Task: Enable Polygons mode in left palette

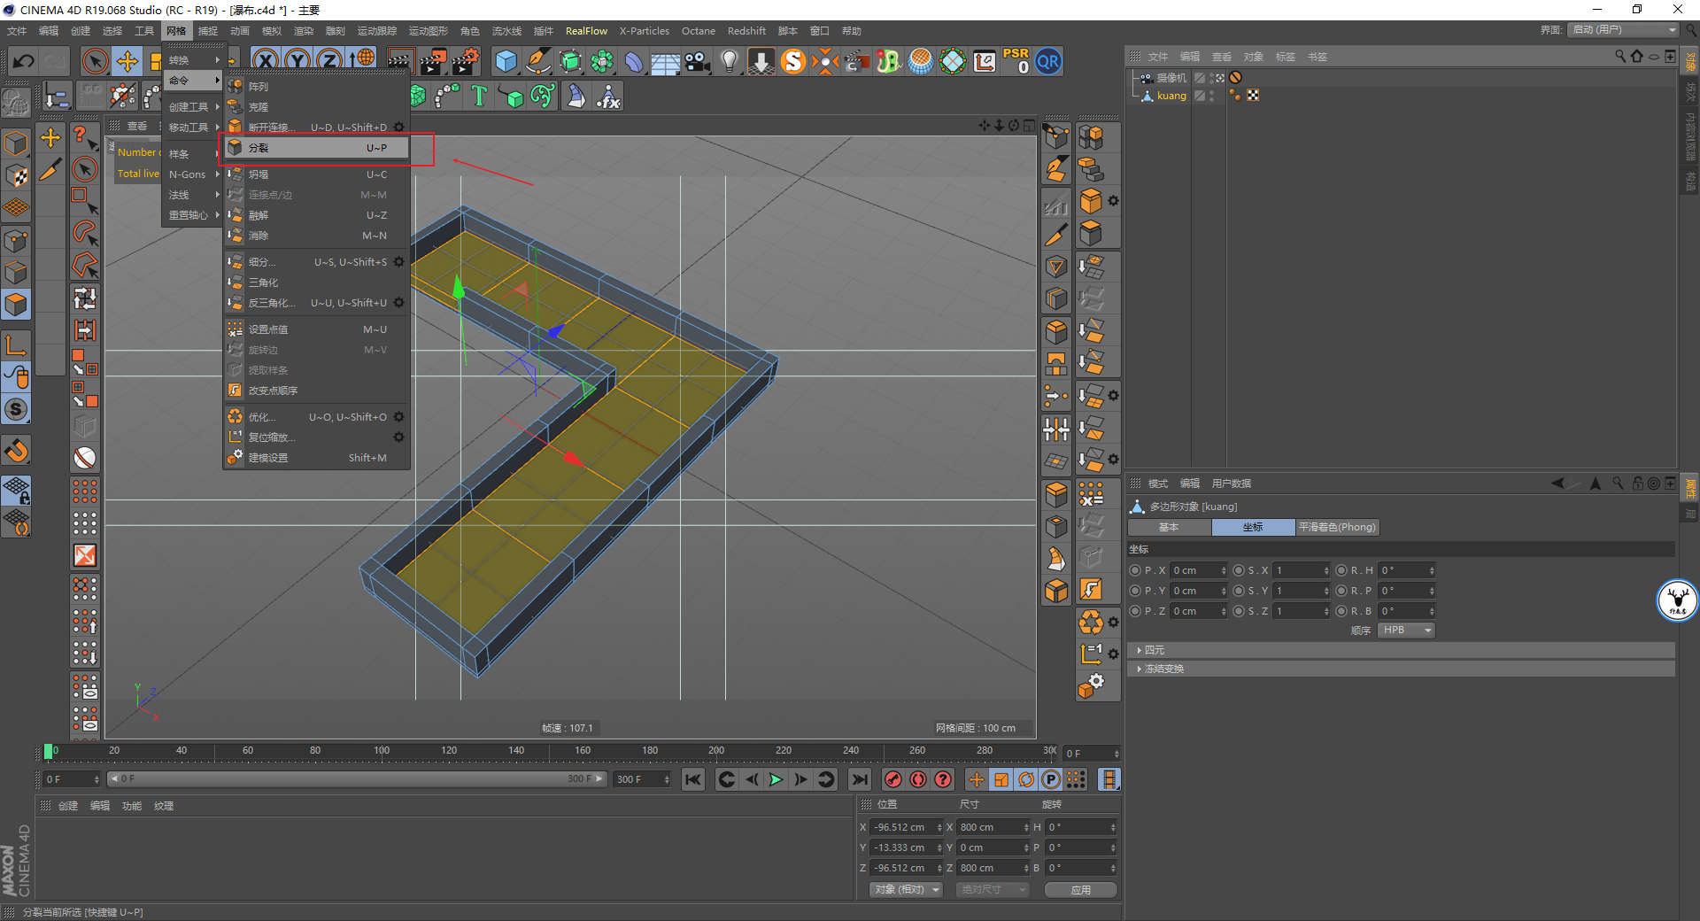Action: [16, 305]
